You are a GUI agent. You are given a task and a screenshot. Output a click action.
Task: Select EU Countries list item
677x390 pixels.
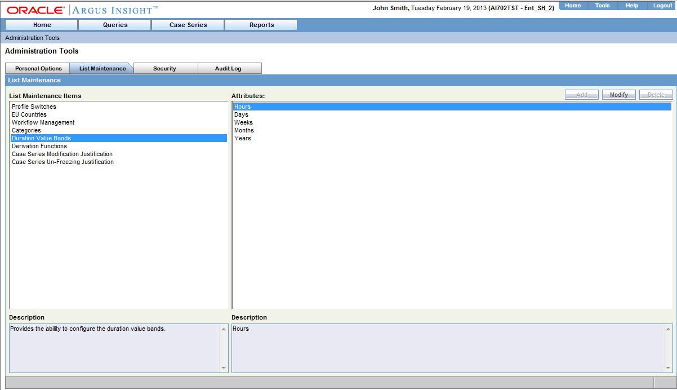coord(118,114)
